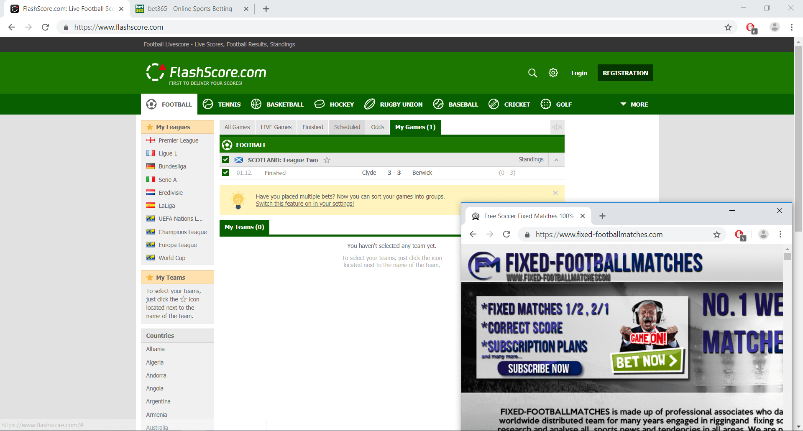Screen dimensions: 803x431
Task: Go back in main browser window
Action: [12, 27]
